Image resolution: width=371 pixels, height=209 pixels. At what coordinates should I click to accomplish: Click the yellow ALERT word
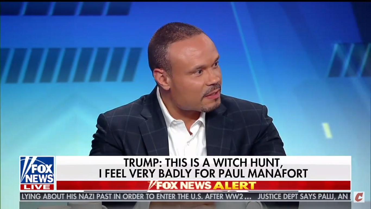click(x=234, y=186)
